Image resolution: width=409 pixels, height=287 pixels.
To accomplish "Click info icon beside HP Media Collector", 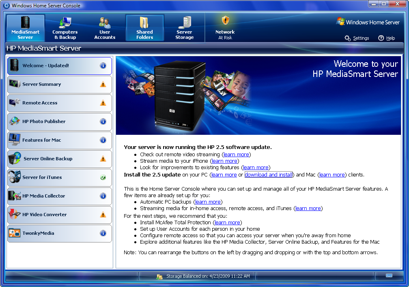I will [103, 196].
